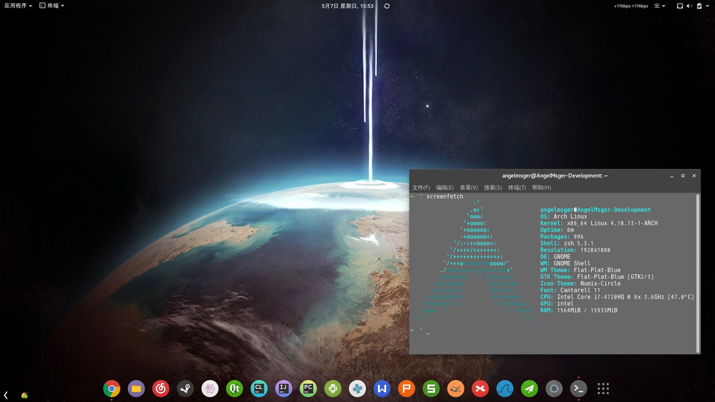
Task: Expand the 应用程序 applications menu
Action: point(18,6)
